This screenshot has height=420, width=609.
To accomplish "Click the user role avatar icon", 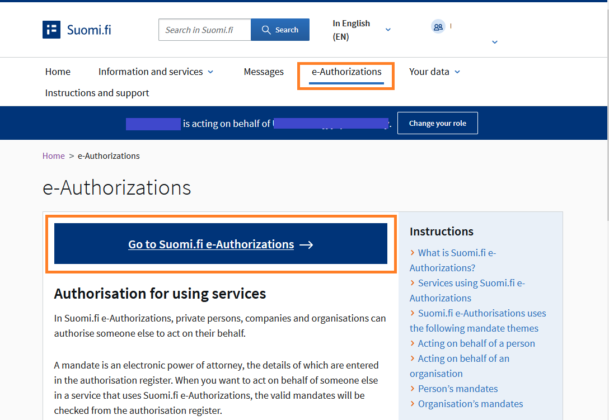I will tap(438, 27).
